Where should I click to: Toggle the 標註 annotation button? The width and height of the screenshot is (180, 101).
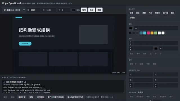pos(99,10)
